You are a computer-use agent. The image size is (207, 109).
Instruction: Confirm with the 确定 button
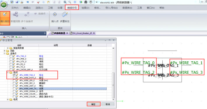[x=94, y=104]
